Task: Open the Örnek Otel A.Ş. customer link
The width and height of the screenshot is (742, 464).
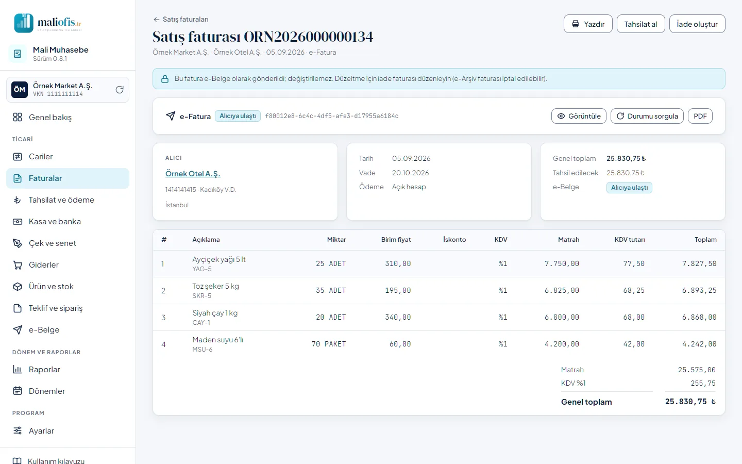Action: 193,174
